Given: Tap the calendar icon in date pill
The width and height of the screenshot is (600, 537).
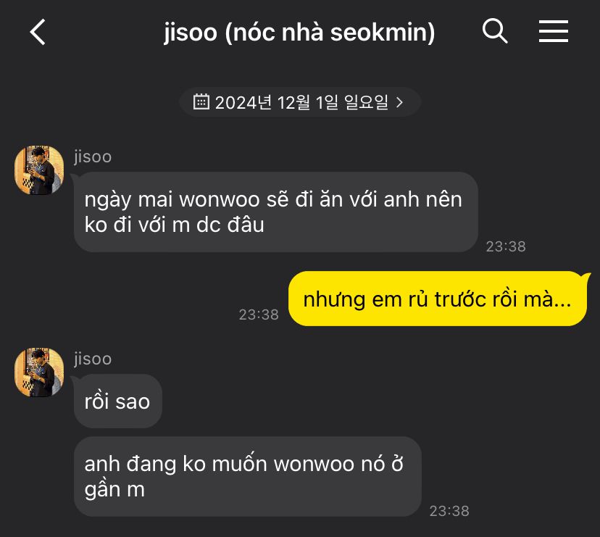Looking at the screenshot, I should [201, 101].
